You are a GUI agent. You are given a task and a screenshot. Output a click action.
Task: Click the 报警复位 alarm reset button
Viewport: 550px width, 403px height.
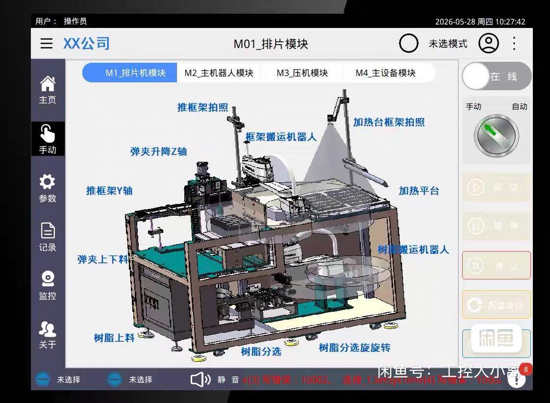tap(497, 304)
